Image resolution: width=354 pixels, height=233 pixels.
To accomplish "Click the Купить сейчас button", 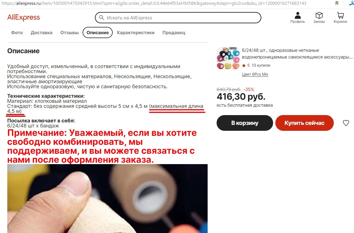I will pyautogui.click(x=305, y=123).
